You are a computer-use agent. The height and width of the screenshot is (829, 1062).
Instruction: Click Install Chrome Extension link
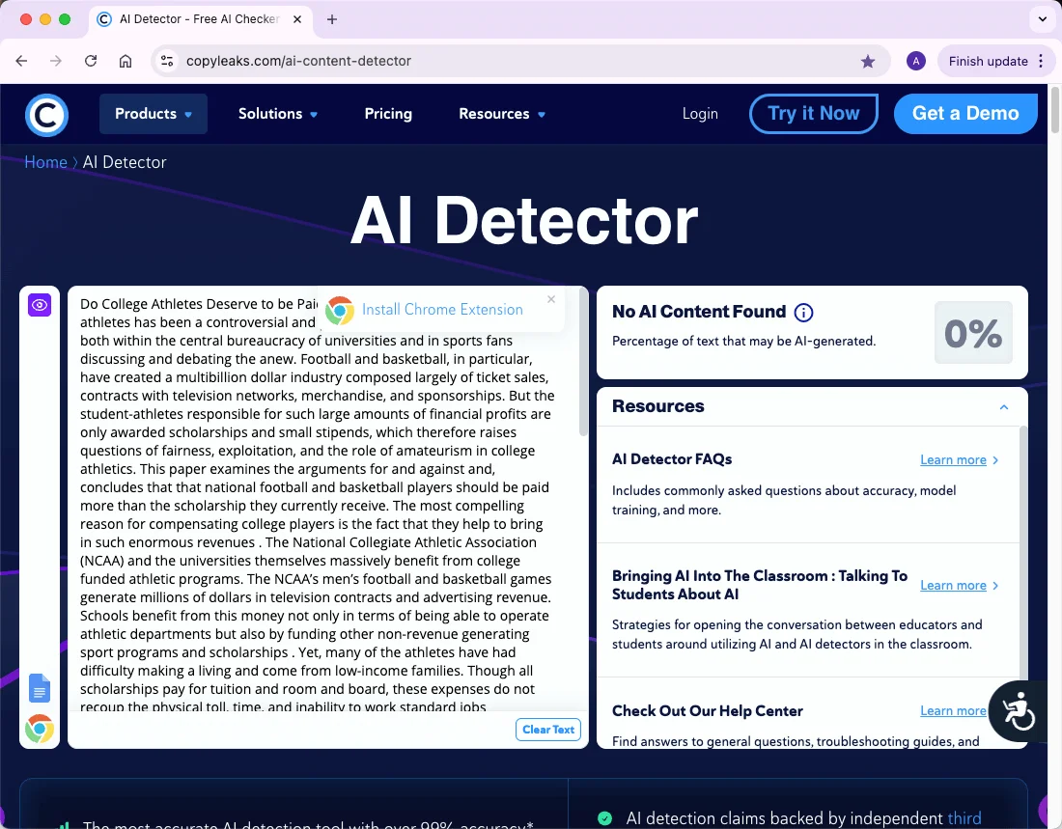pos(442,310)
